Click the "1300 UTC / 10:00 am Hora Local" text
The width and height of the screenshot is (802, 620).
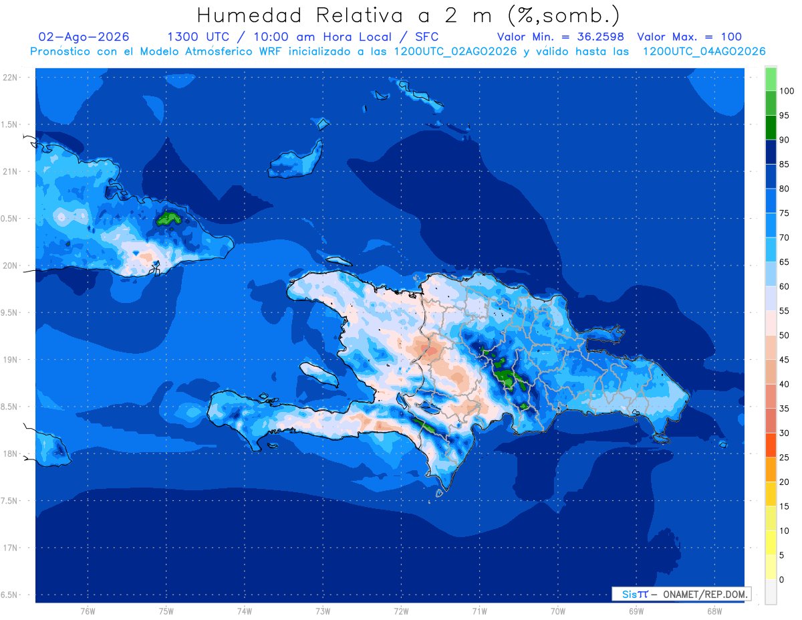point(279,37)
